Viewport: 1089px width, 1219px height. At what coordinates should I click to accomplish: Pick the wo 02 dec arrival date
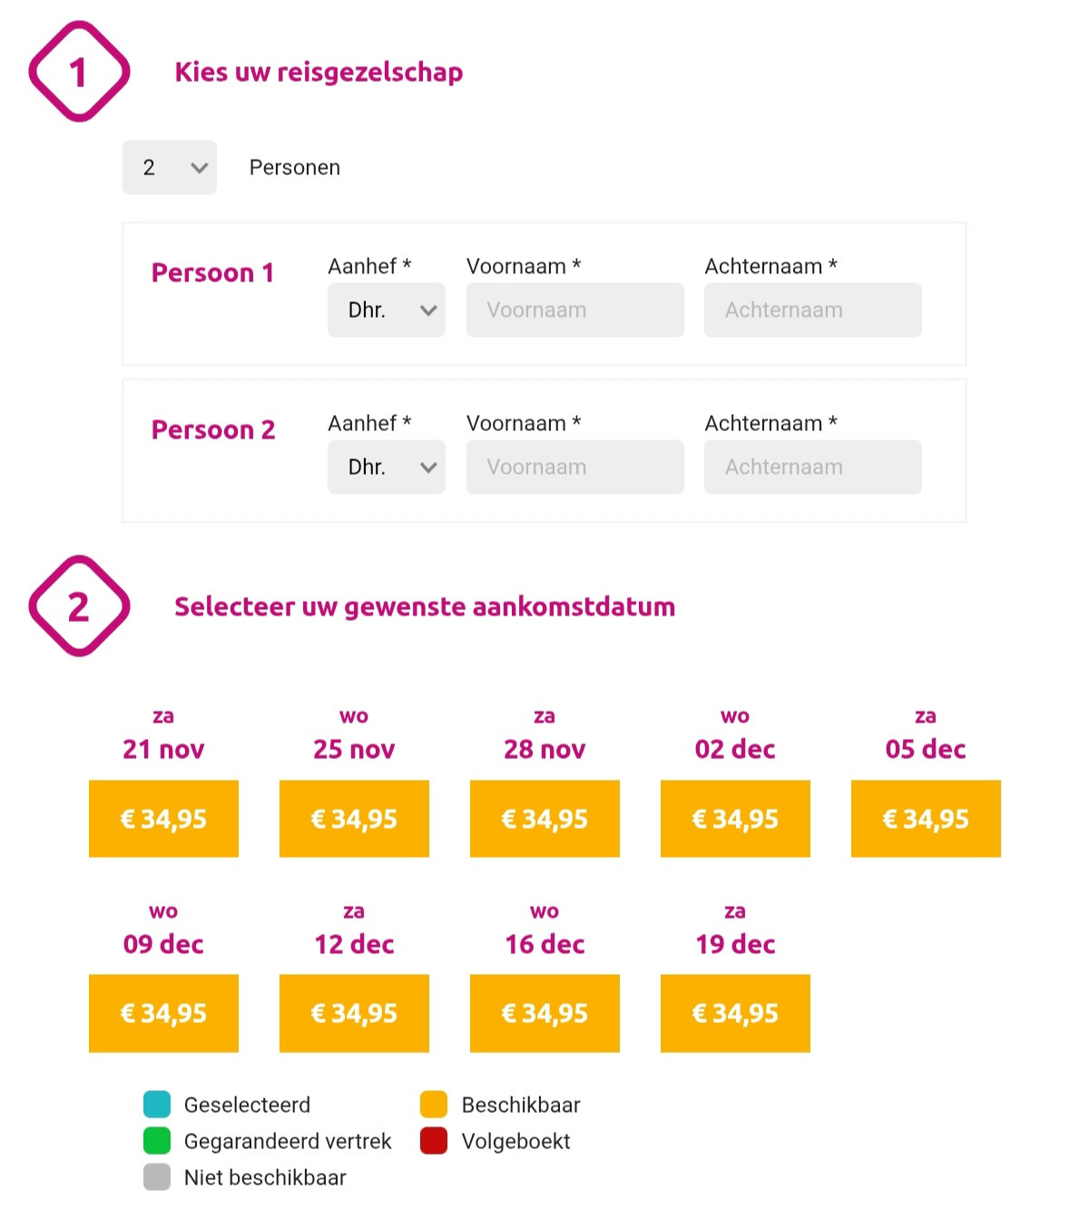coord(735,819)
